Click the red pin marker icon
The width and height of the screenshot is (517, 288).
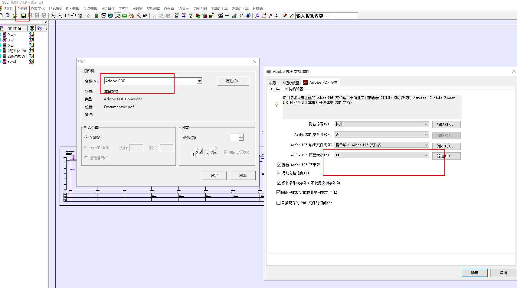click(x=285, y=16)
